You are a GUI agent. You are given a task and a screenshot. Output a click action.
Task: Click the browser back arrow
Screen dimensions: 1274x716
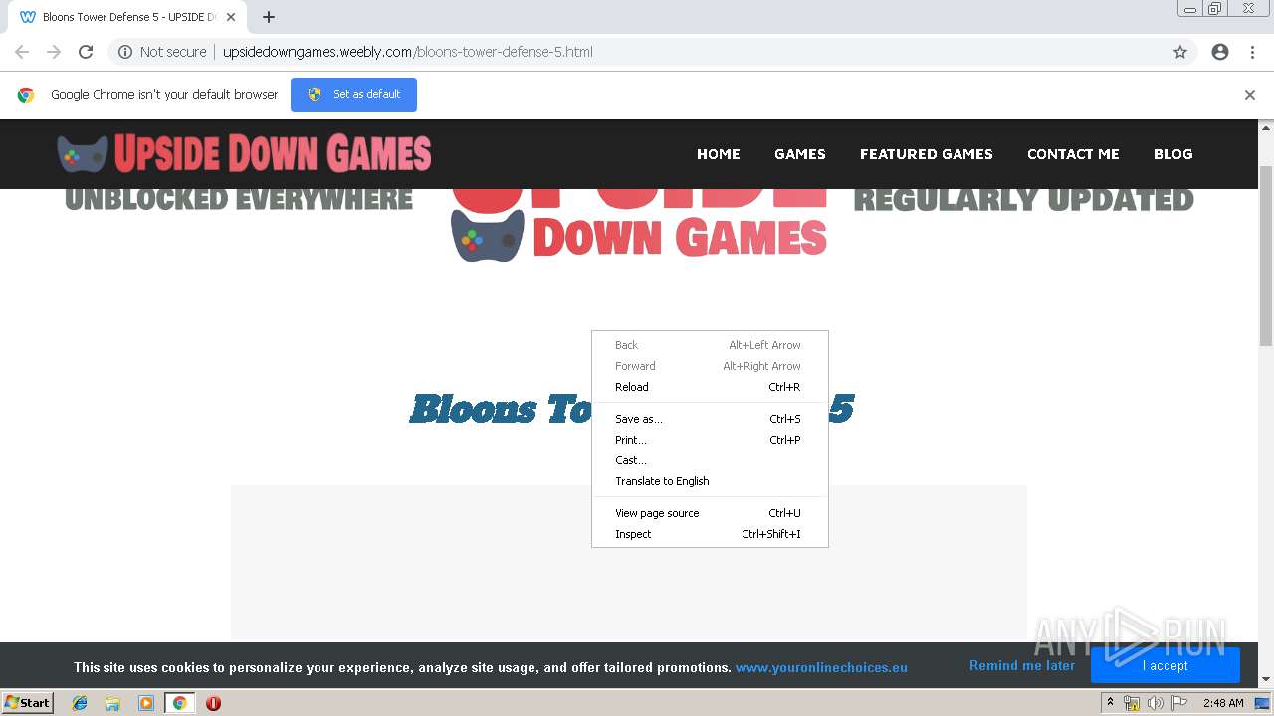22,52
